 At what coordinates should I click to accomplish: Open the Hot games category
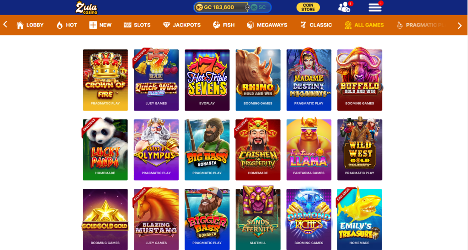(x=67, y=25)
